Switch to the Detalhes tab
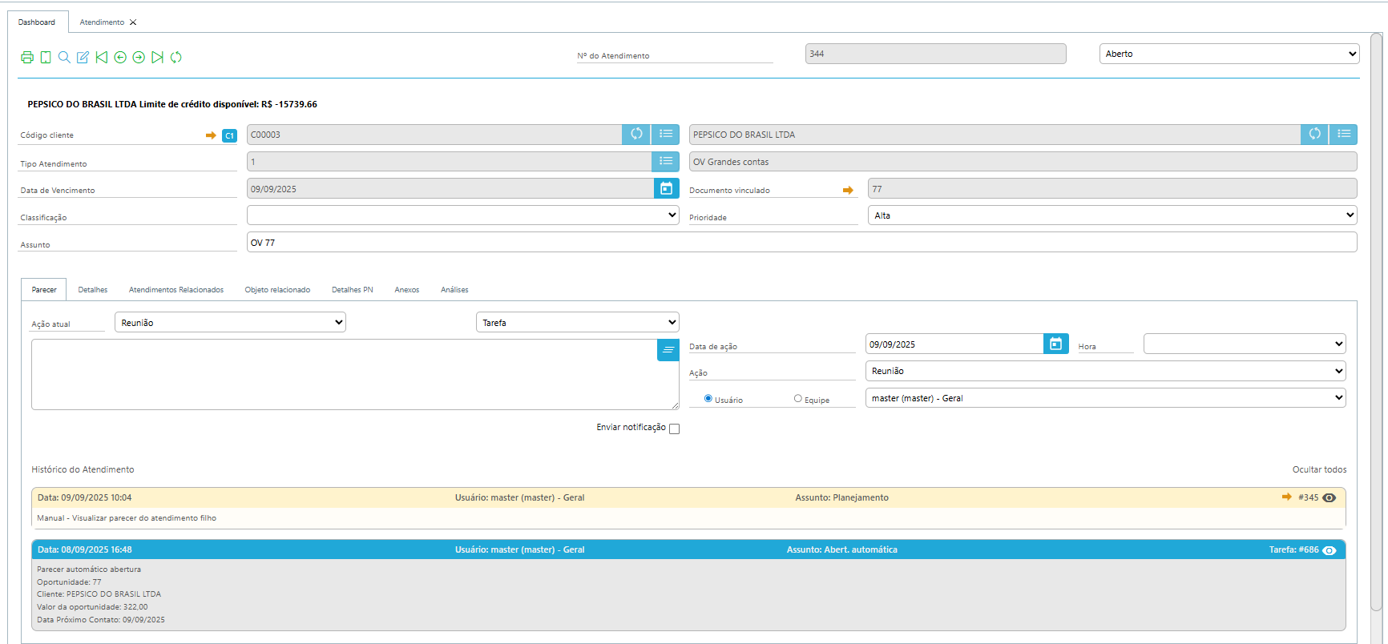Image resolution: width=1388 pixels, height=644 pixels. 93,290
